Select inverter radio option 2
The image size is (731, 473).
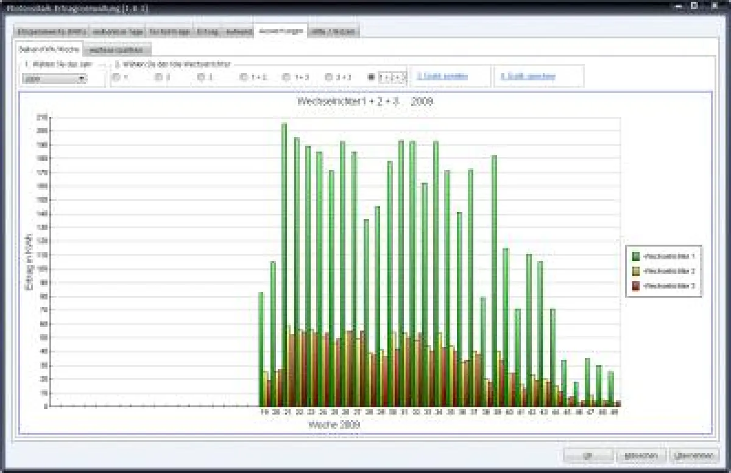158,77
